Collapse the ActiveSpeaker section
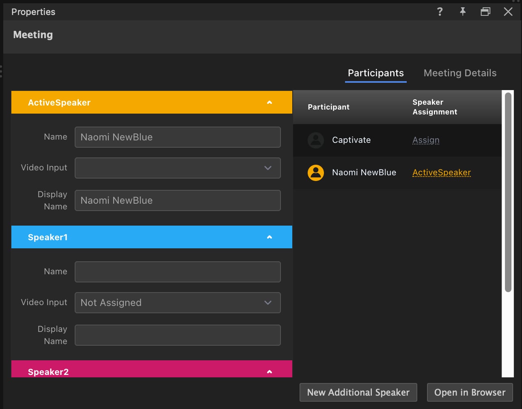The image size is (522, 409). tap(270, 103)
